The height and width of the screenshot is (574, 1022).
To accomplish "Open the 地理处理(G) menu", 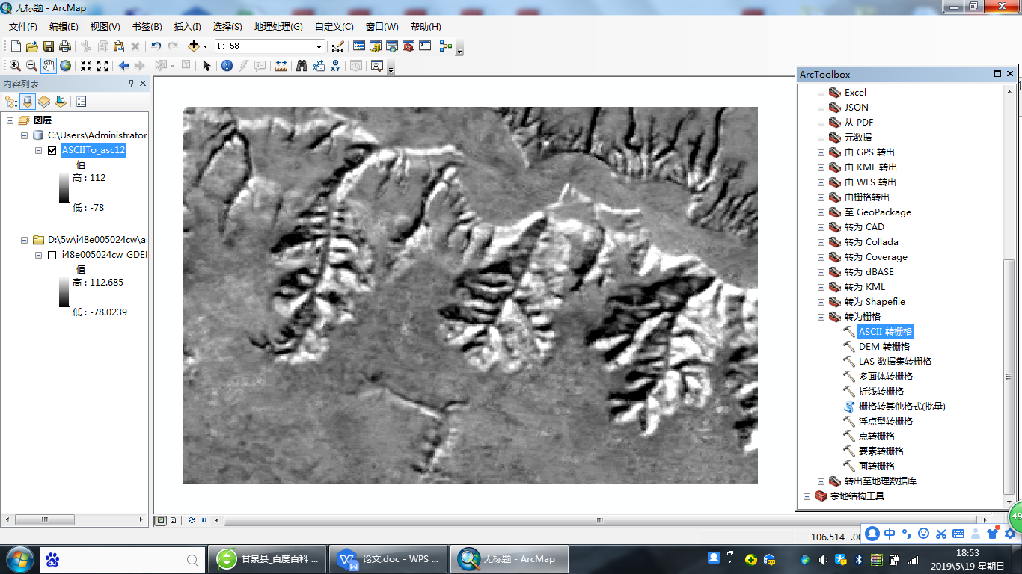I will click(278, 27).
